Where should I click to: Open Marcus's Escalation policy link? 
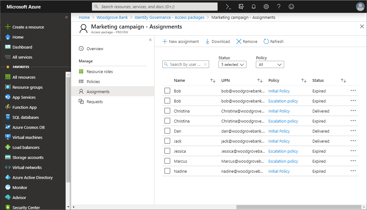click(283, 161)
